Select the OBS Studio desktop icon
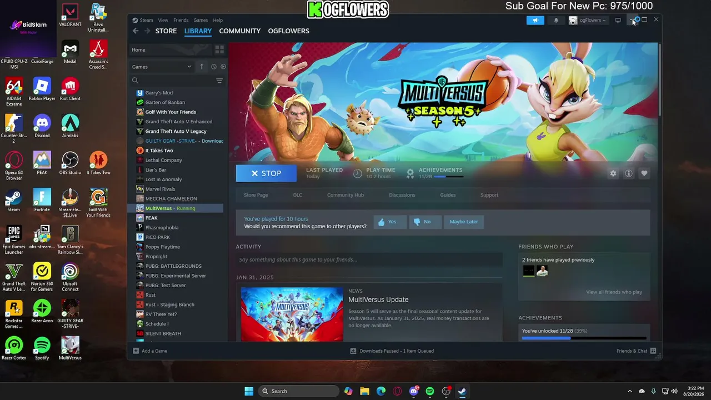Screen dimensions: 711x400 pyautogui.click(x=70, y=163)
